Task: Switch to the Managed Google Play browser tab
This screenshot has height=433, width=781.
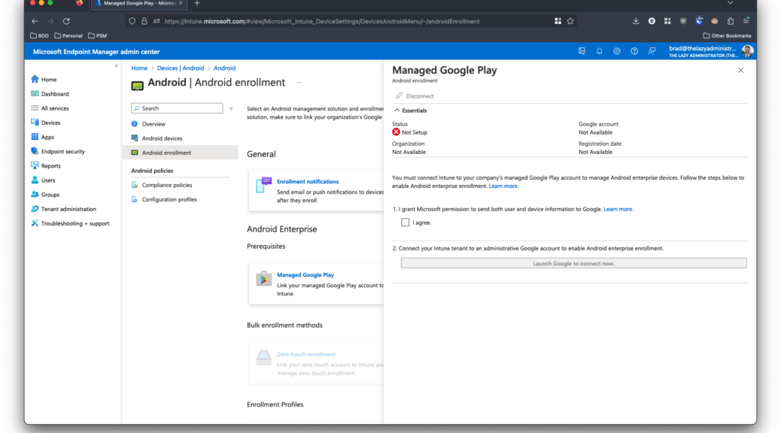Action: pyautogui.click(x=138, y=4)
